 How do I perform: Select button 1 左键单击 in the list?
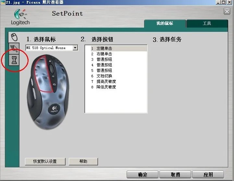tap(119, 48)
